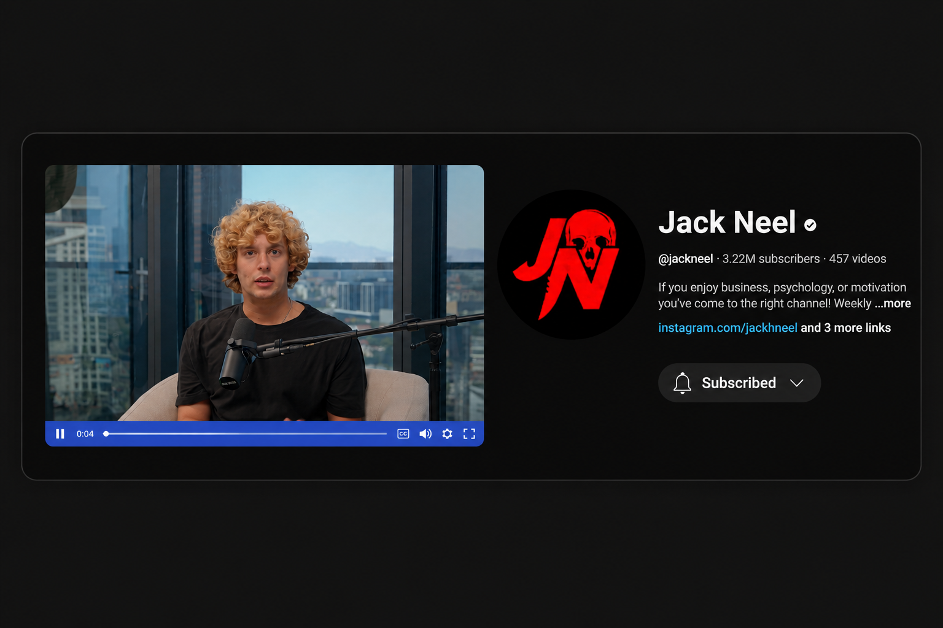This screenshot has width=943, height=628.
Task: Pause the video with the pause icon
Action: coord(60,434)
